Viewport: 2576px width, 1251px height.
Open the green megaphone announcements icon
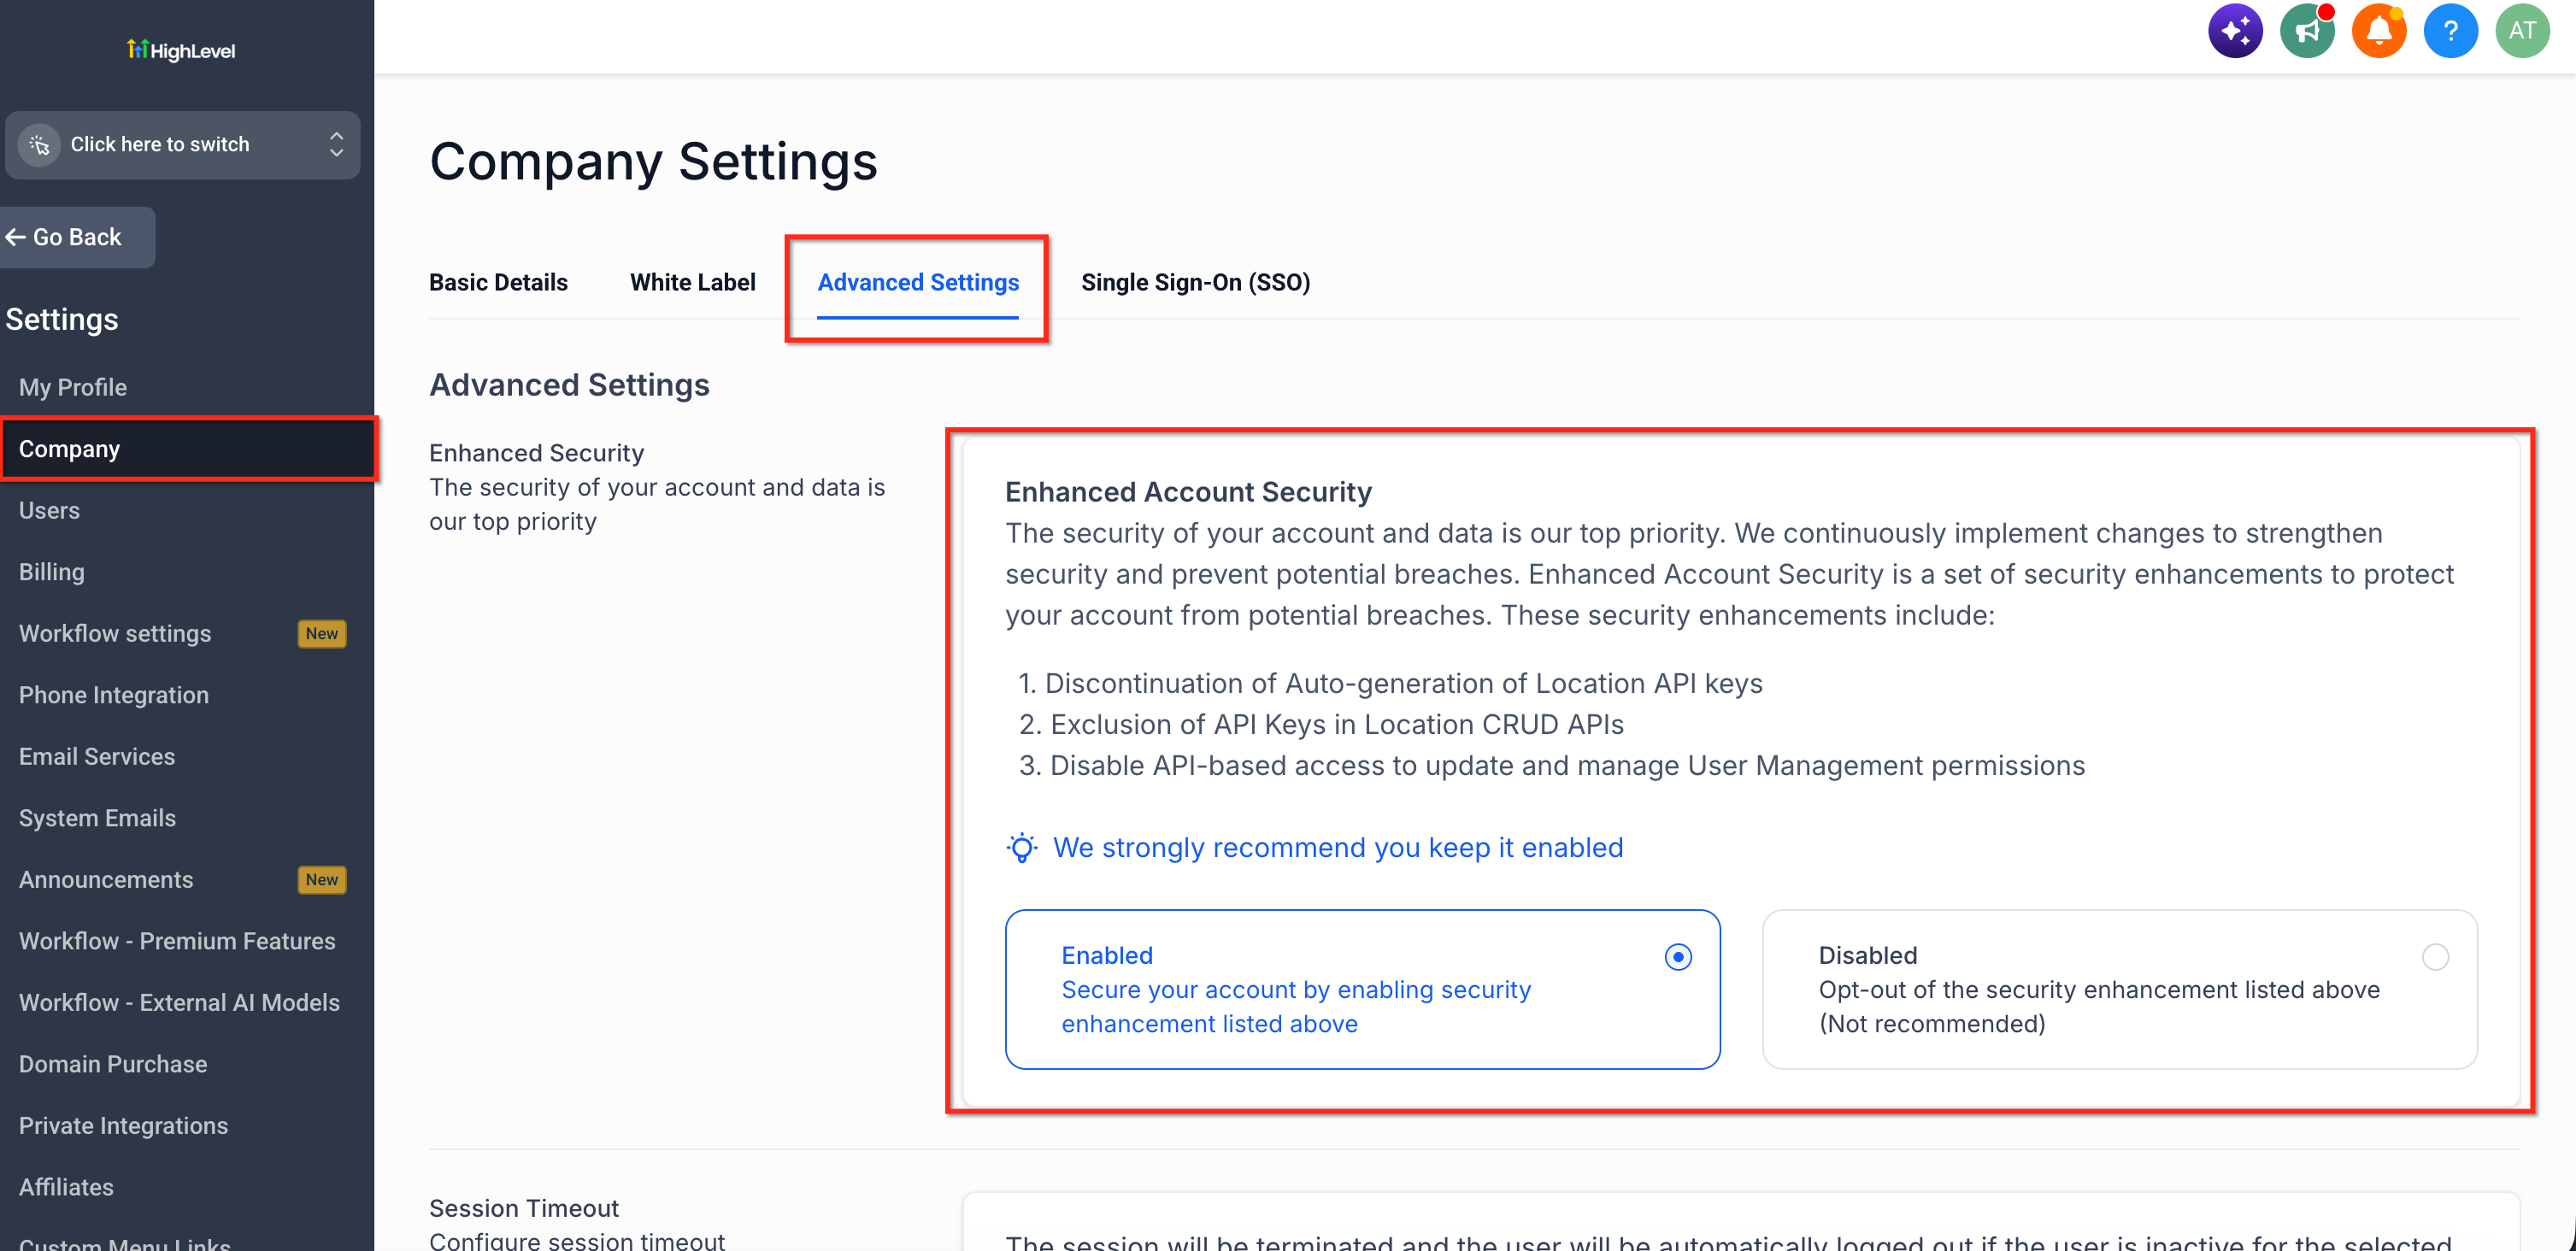[2307, 31]
